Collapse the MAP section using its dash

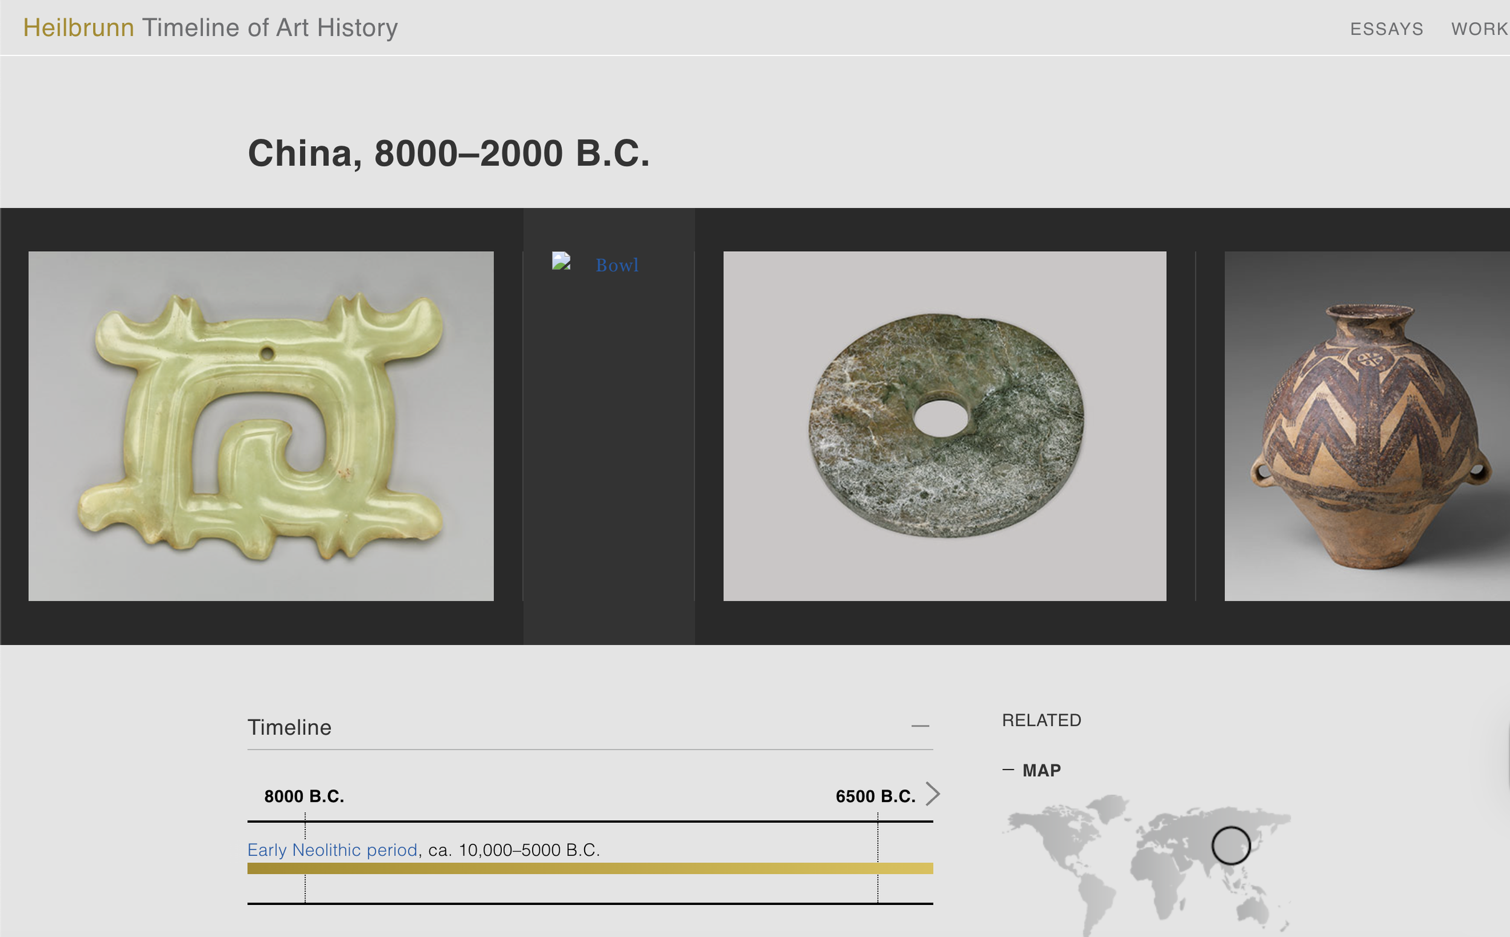point(1008,770)
